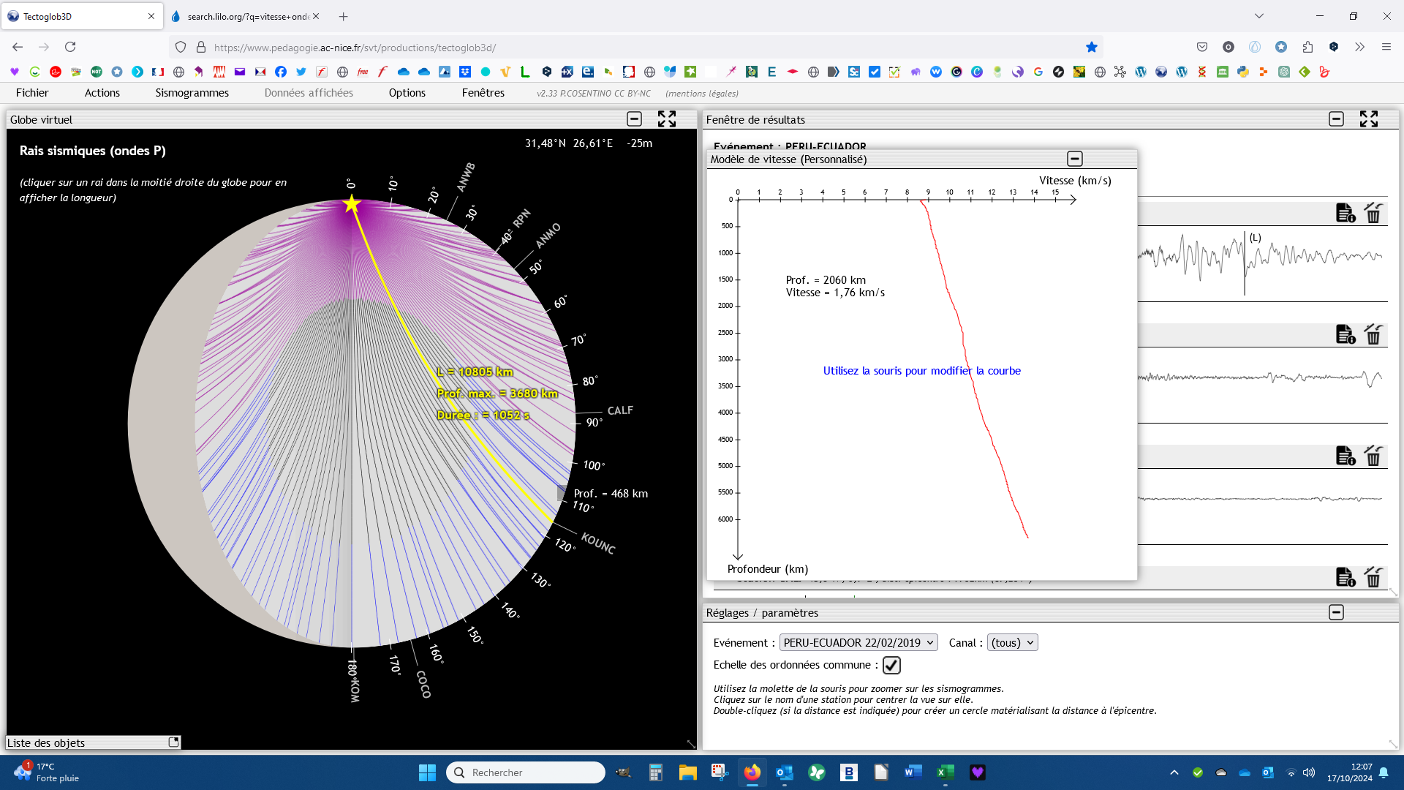
Task: Open the Fenêtres menu
Action: (483, 93)
